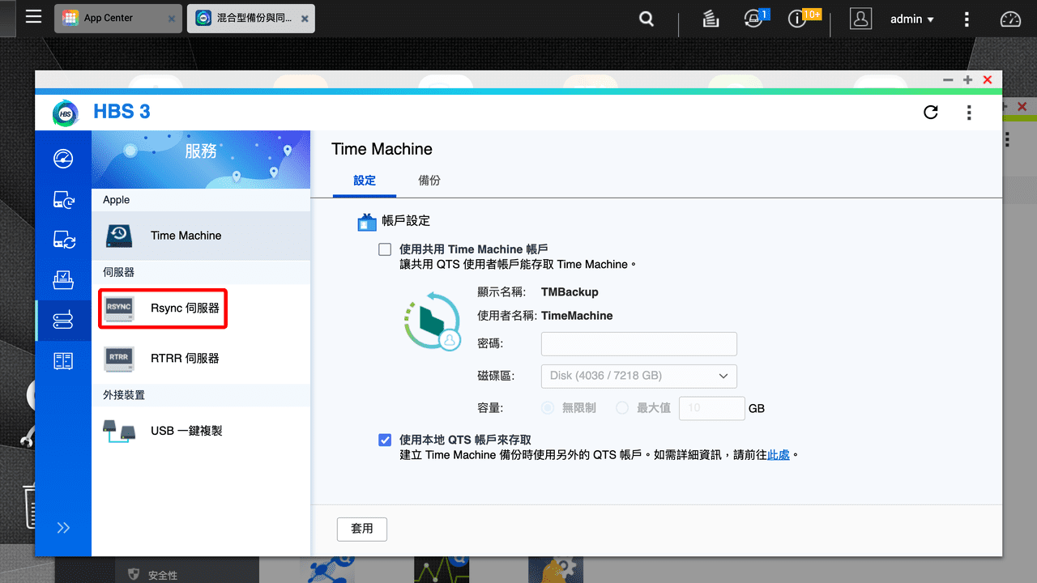Open the Sync jobs sidebar icon
The image size is (1037, 583).
pyautogui.click(x=63, y=240)
